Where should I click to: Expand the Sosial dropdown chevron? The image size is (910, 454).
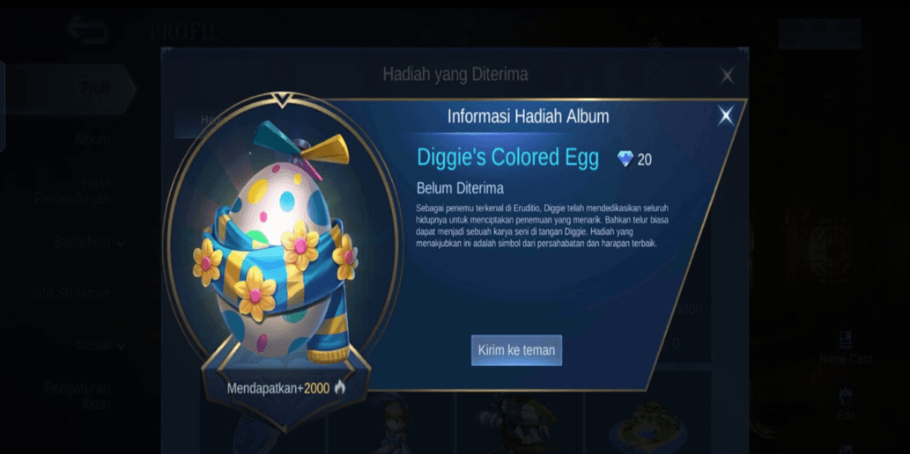[121, 346]
